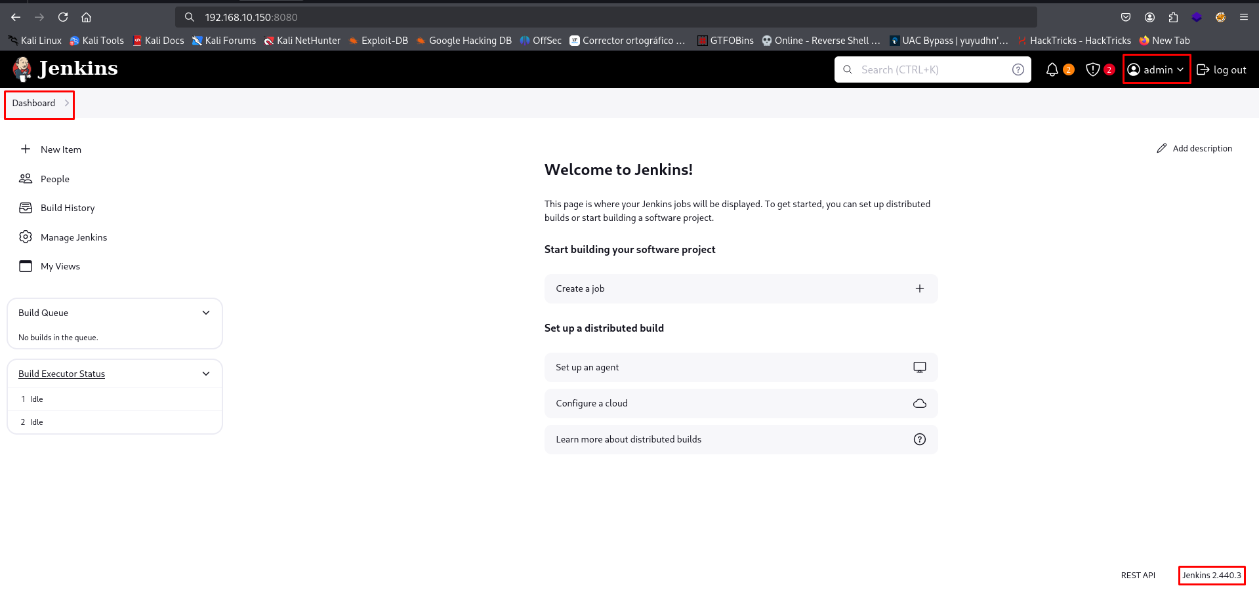Screen dimensions: 1259x590
Task: Open the New Tab bookmark
Action: (x=1165, y=41)
